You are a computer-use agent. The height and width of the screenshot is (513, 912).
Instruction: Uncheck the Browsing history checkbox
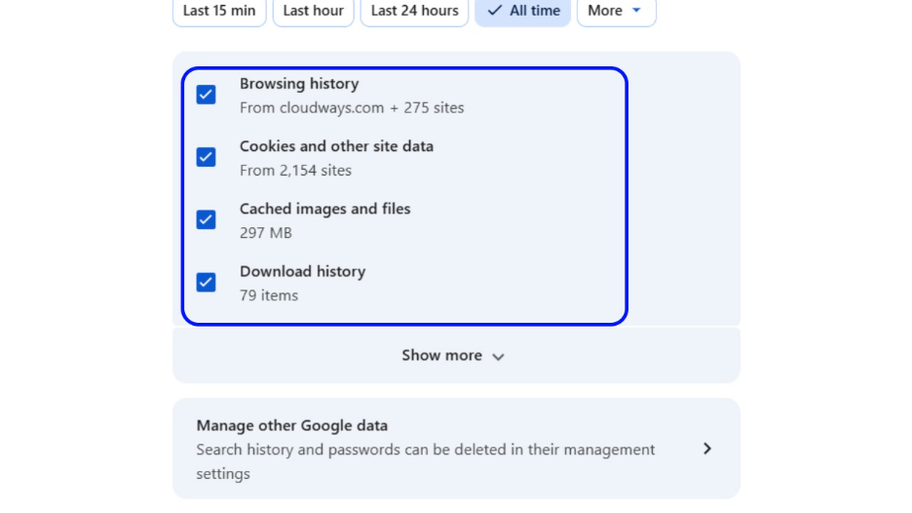[206, 95]
